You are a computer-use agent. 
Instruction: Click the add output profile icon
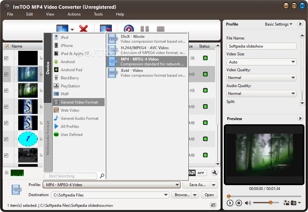(106, 28)
